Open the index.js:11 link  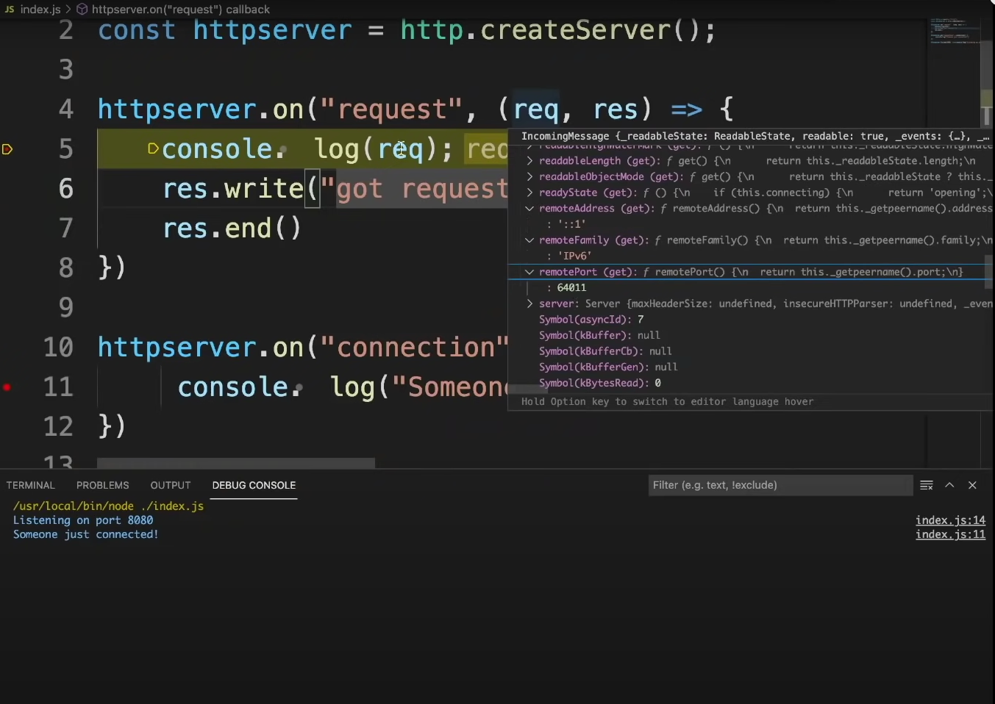pyautogui.click(x=949, y=534)
